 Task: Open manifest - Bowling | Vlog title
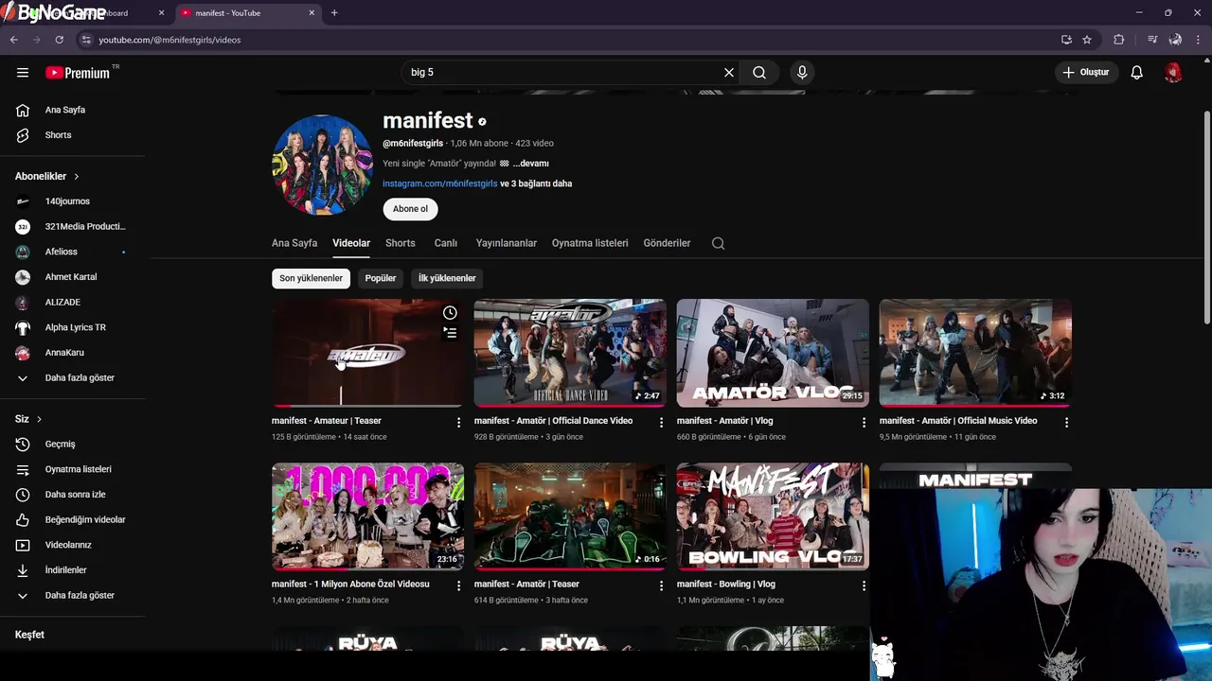click(x=725, y=585)
